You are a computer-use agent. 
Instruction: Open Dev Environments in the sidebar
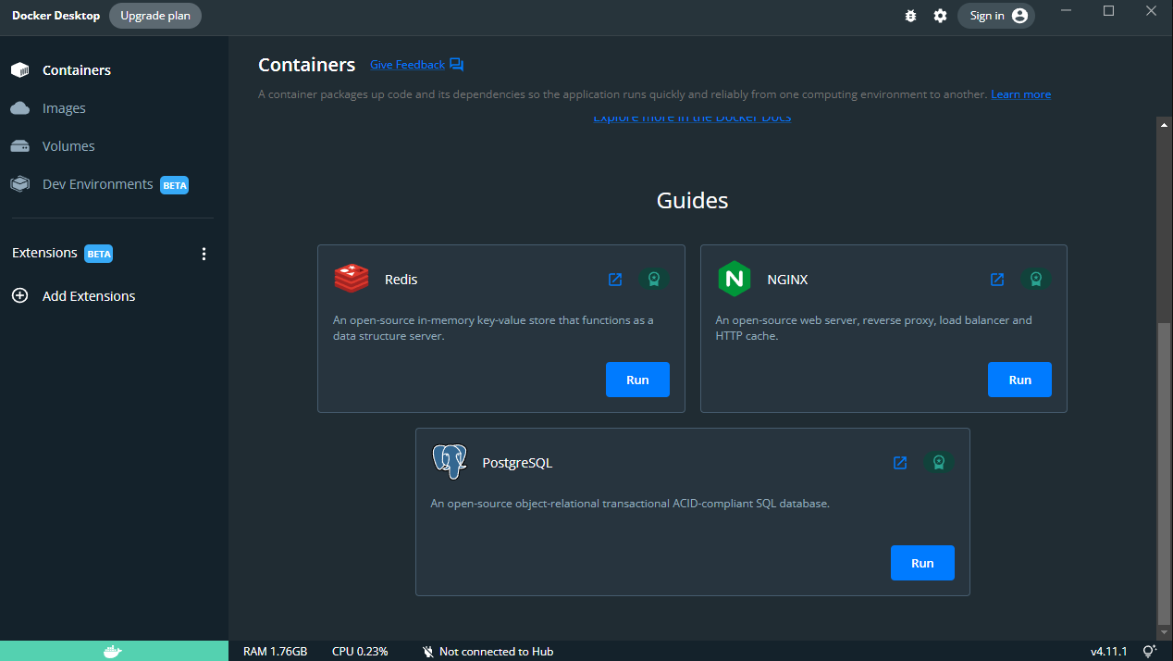pos(97,184)
